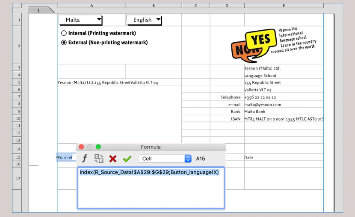Click column E header
Image resolution: width=355 pixels, height=217 pixels.
pos(284,6)
